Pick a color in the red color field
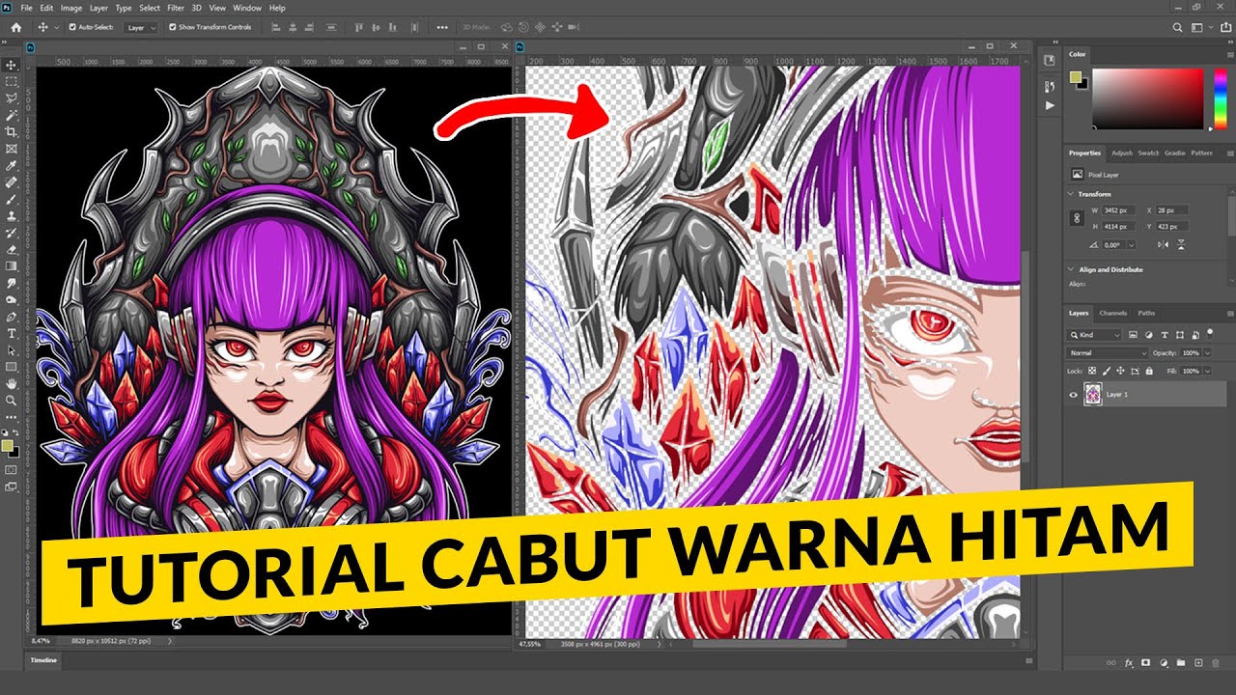Image resolution: width=1236 pixels, height=695 pixels. (1148, 98)
